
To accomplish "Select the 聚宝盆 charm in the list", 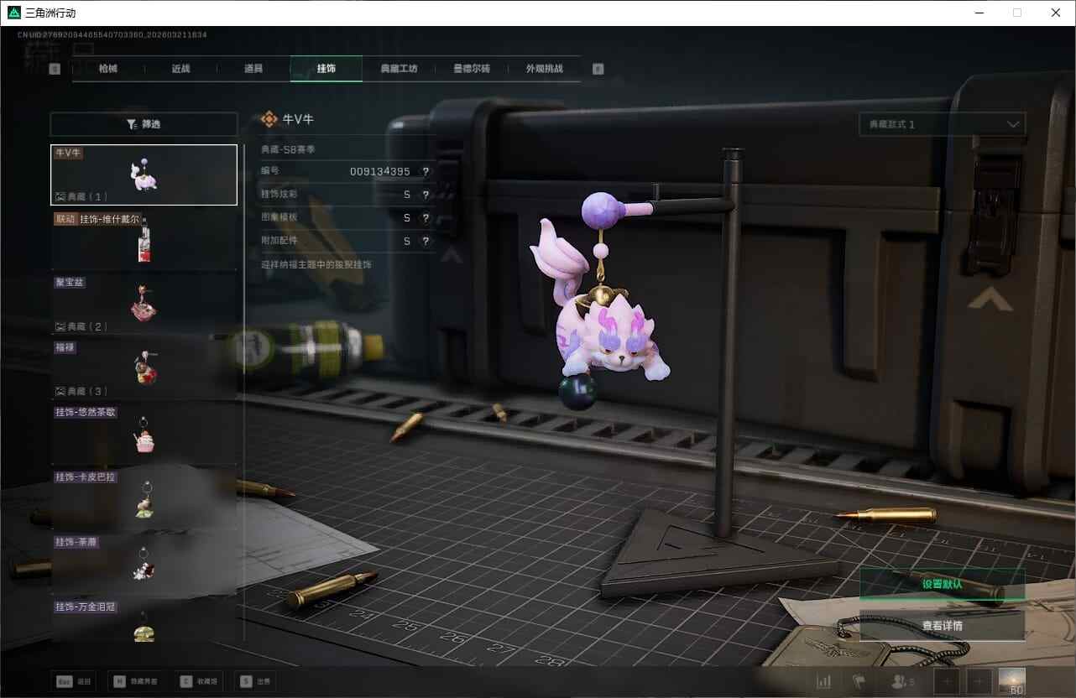I will click(144, 304).
